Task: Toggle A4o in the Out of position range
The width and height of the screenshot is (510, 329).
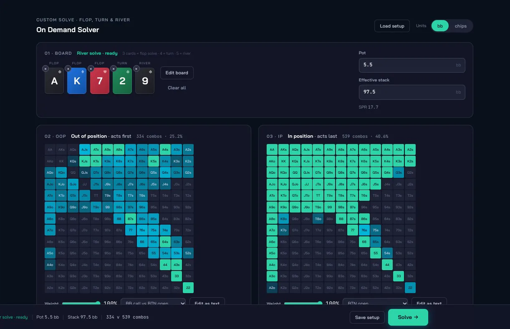Action: coord(50,265)
